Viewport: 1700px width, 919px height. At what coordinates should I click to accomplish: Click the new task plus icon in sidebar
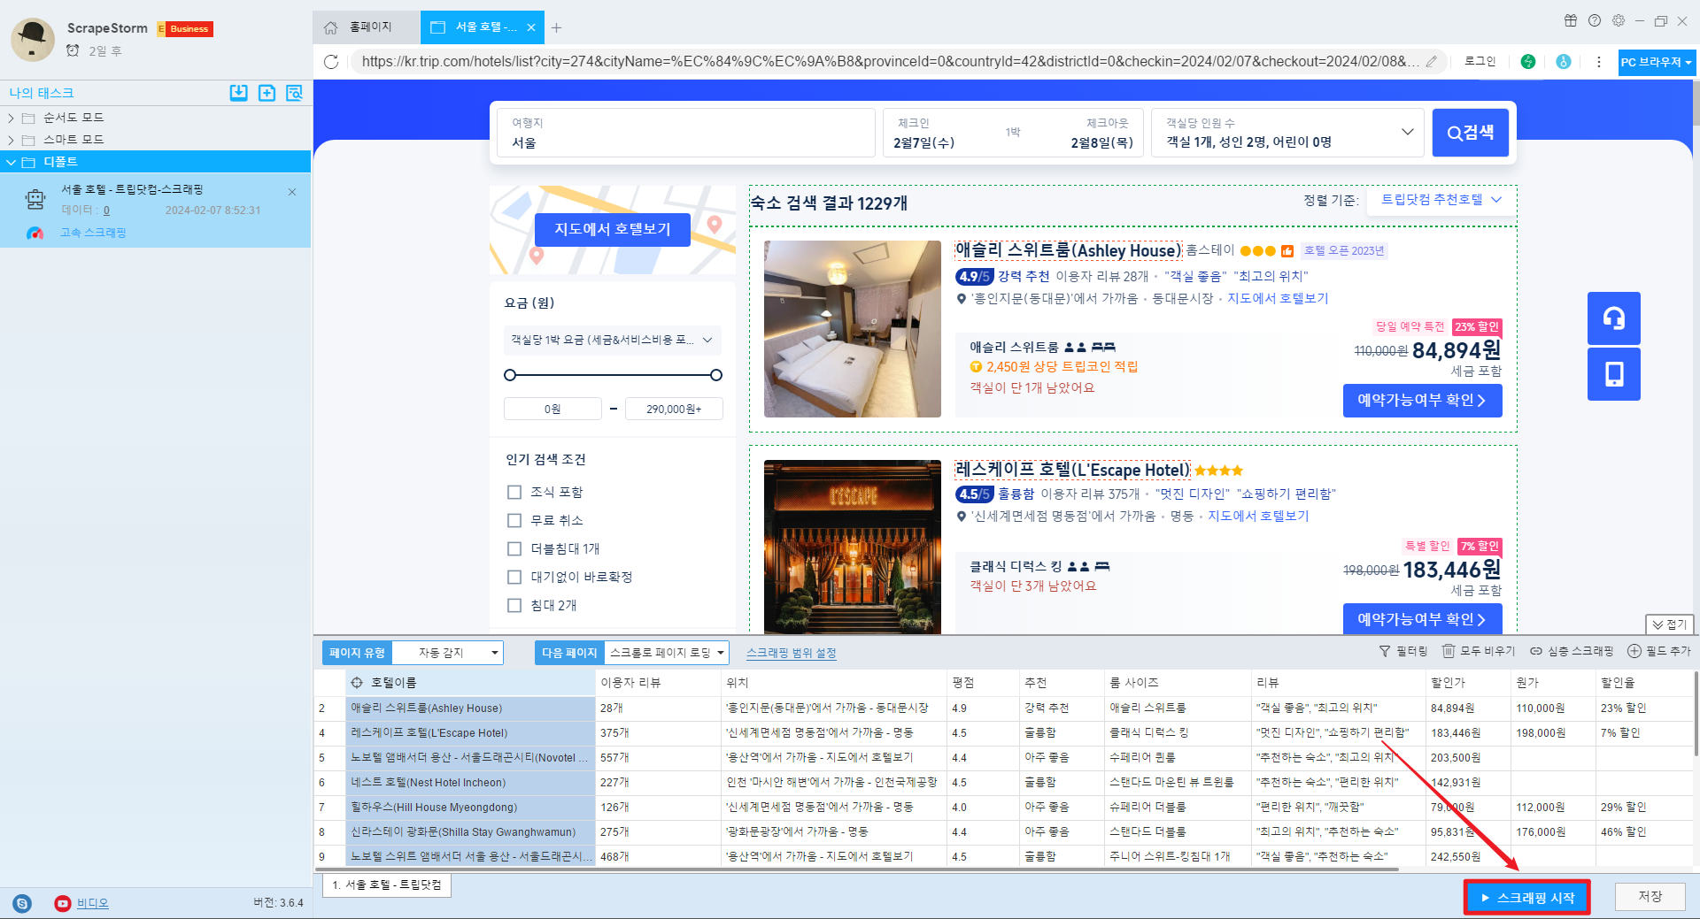pyautogui.click(x=267, y=93)
